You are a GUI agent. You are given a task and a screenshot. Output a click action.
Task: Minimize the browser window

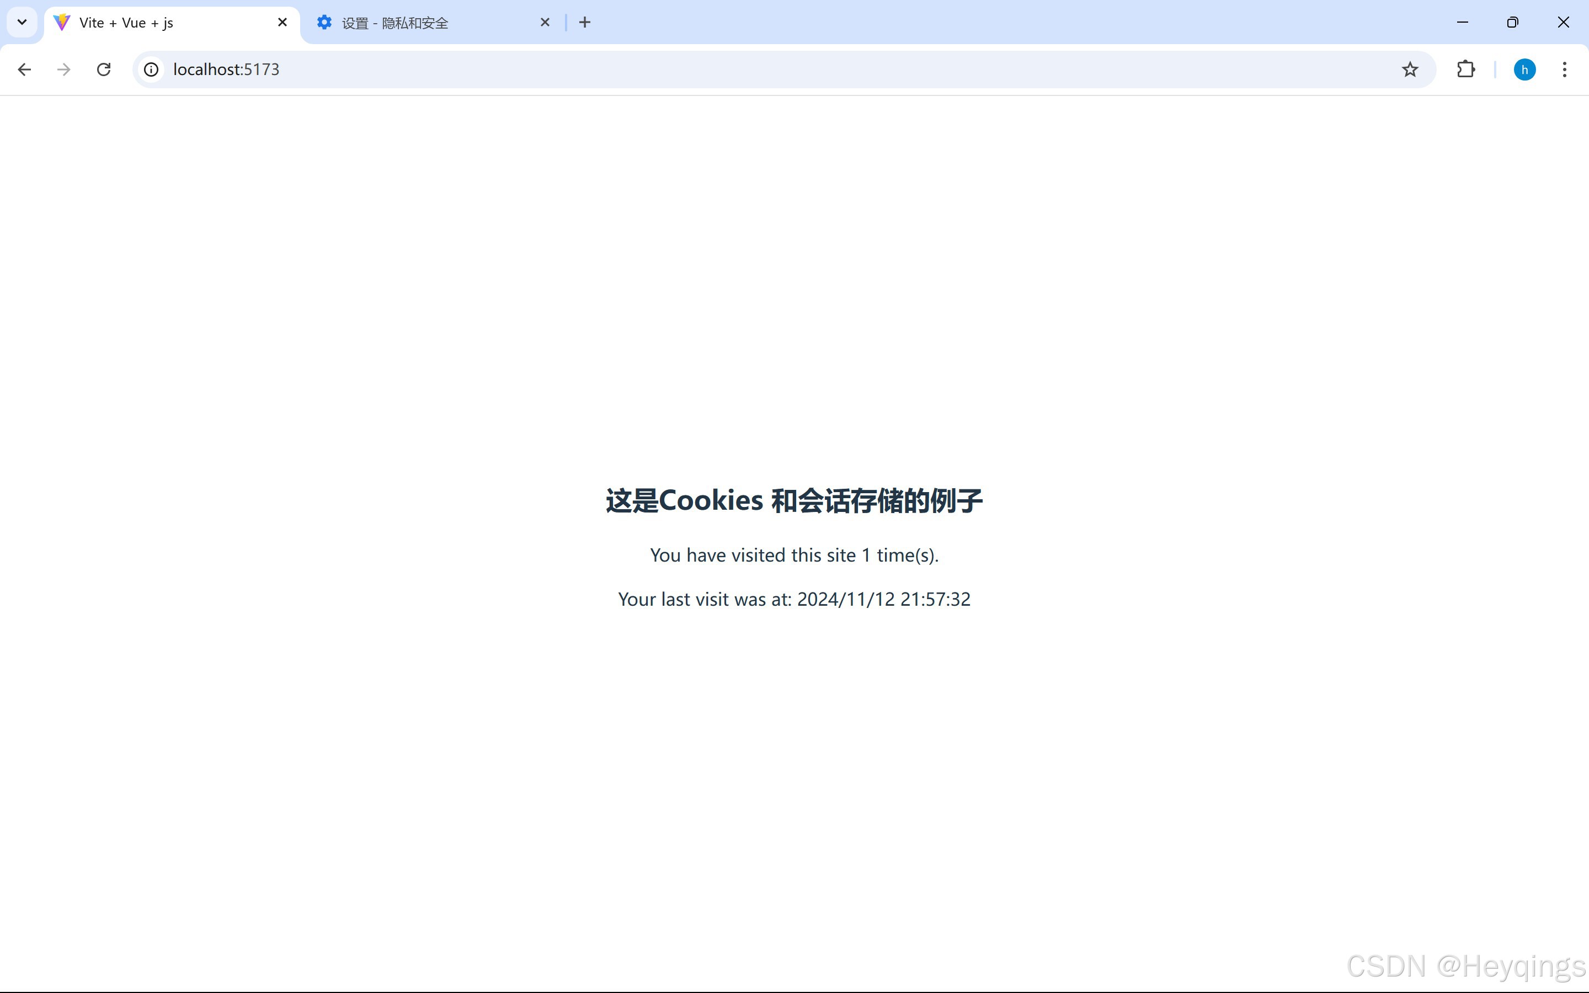point(1462,22)
